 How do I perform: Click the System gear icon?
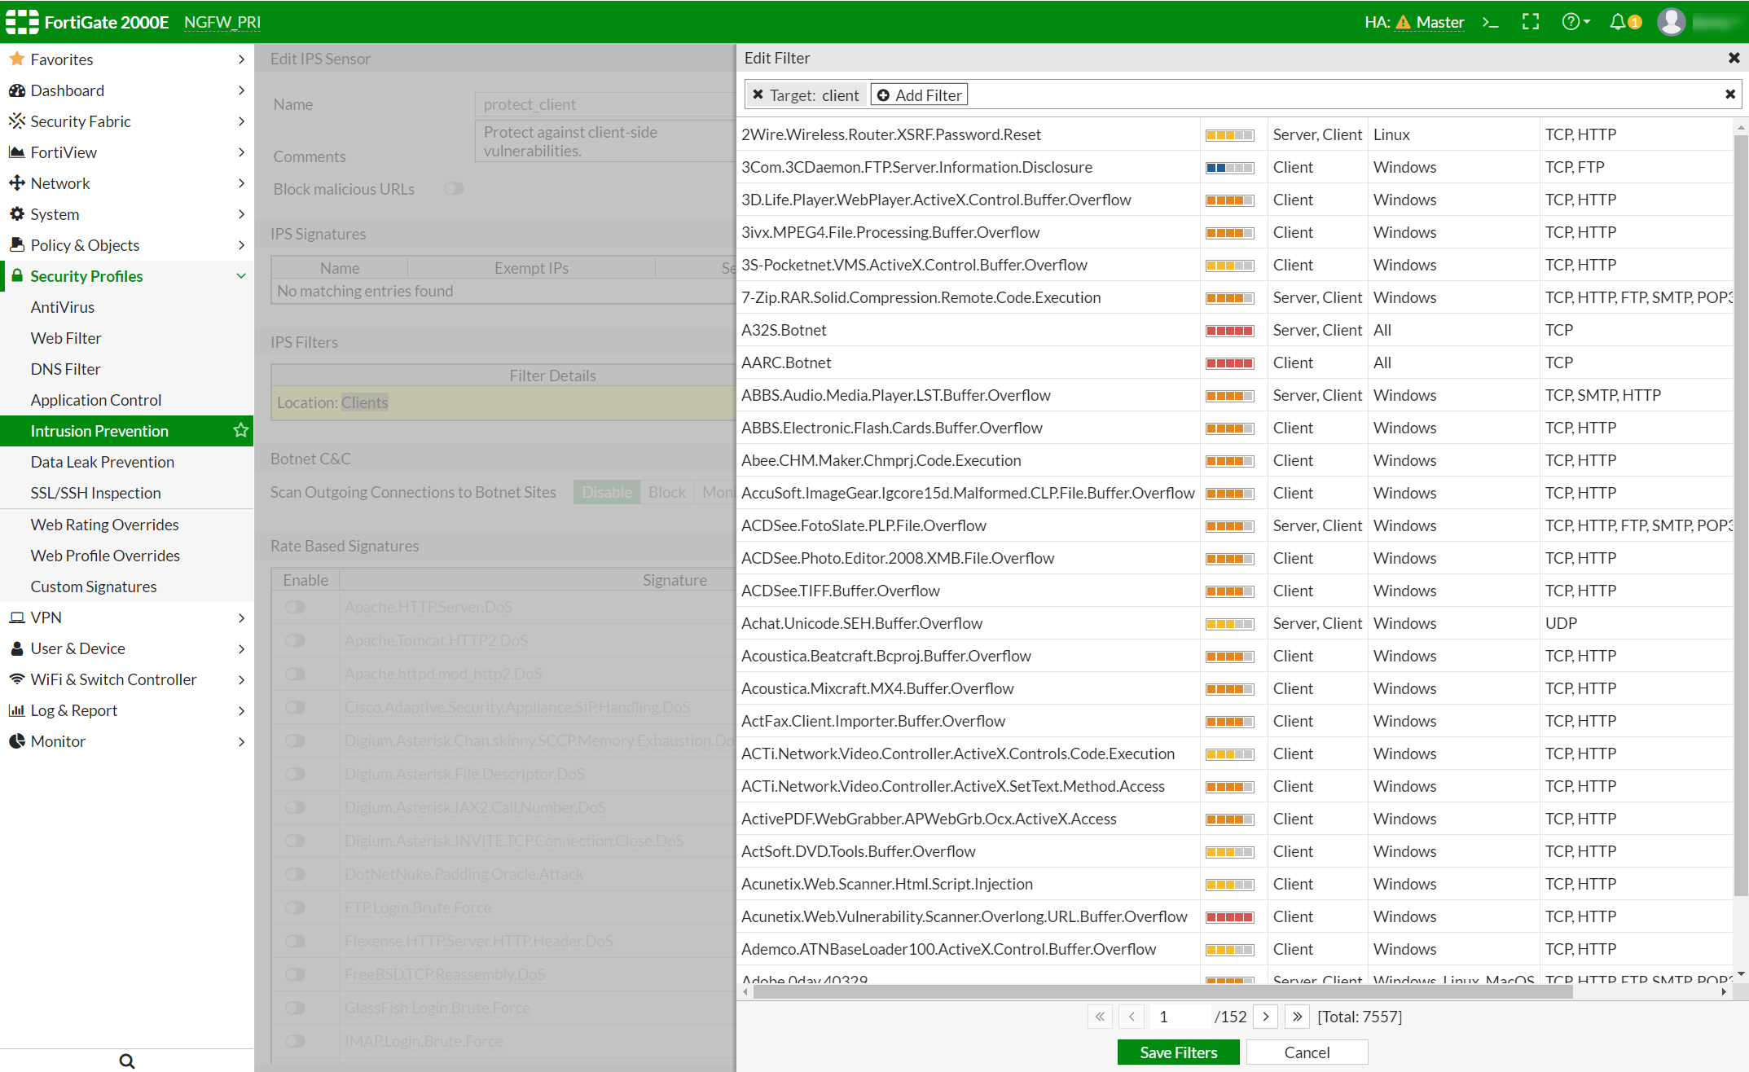click(16, 213)
